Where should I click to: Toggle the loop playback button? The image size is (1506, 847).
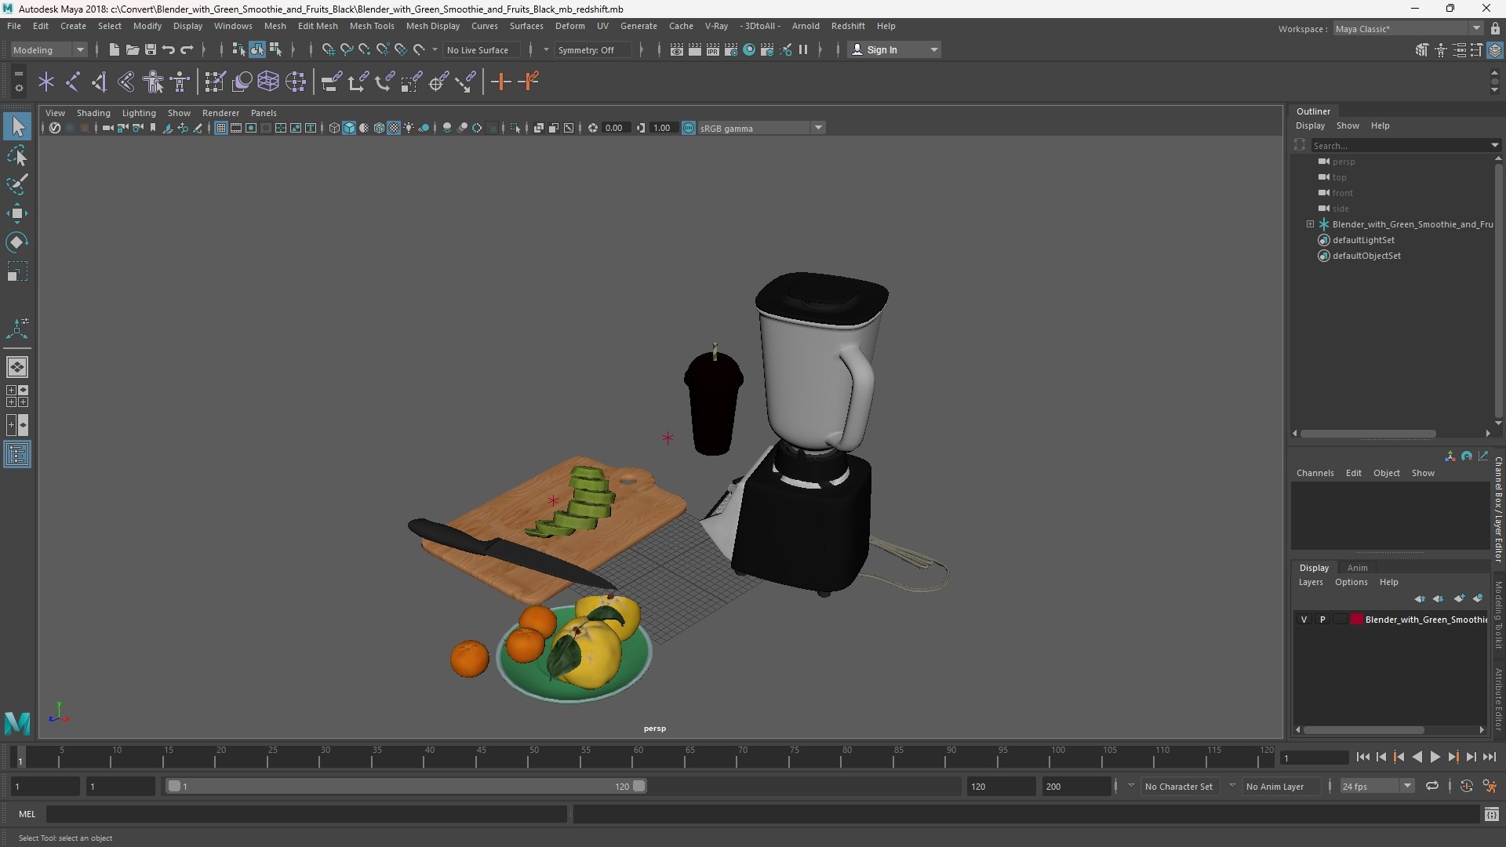(1431, 786)
